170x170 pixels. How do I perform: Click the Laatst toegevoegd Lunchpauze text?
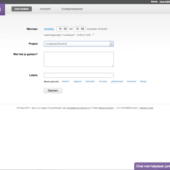pos(67,35)
